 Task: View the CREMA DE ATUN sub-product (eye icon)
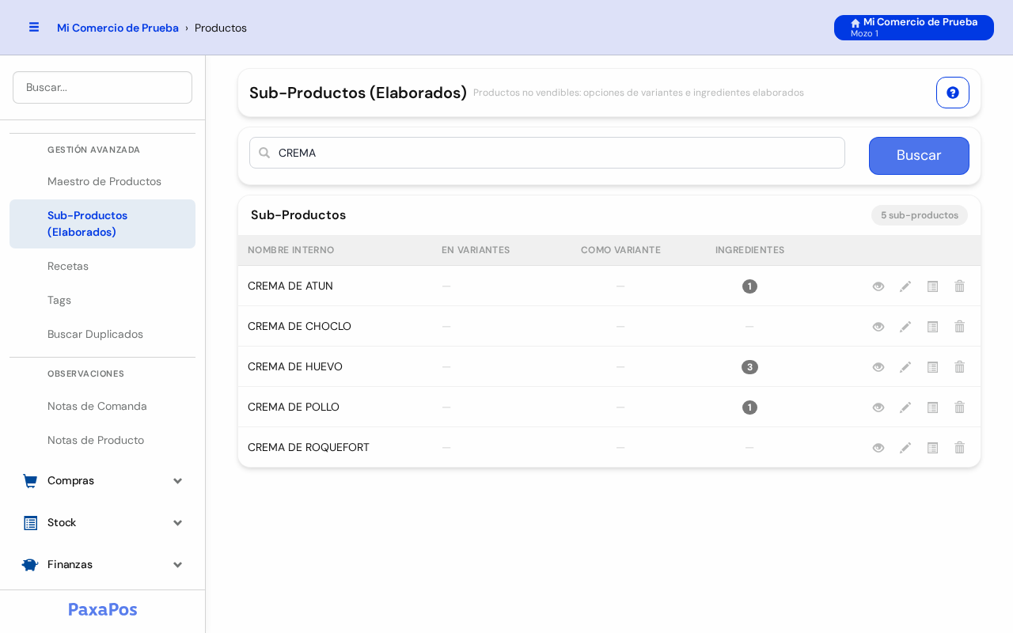878,286
